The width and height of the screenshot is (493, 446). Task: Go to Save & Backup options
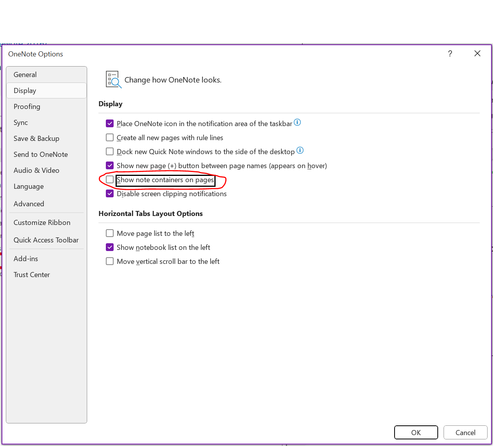[46, 139]
